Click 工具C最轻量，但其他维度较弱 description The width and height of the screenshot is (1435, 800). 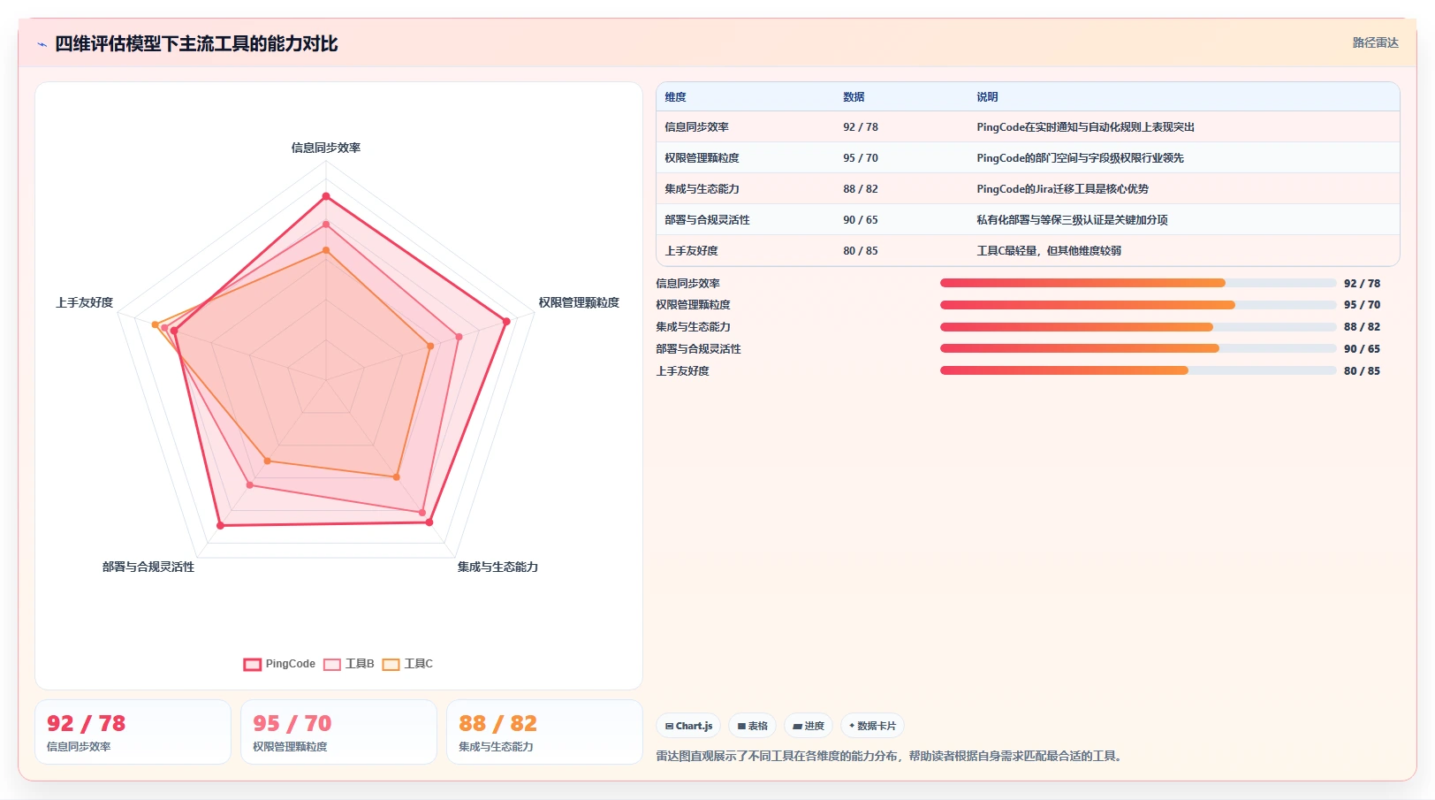coord(1049,251)
